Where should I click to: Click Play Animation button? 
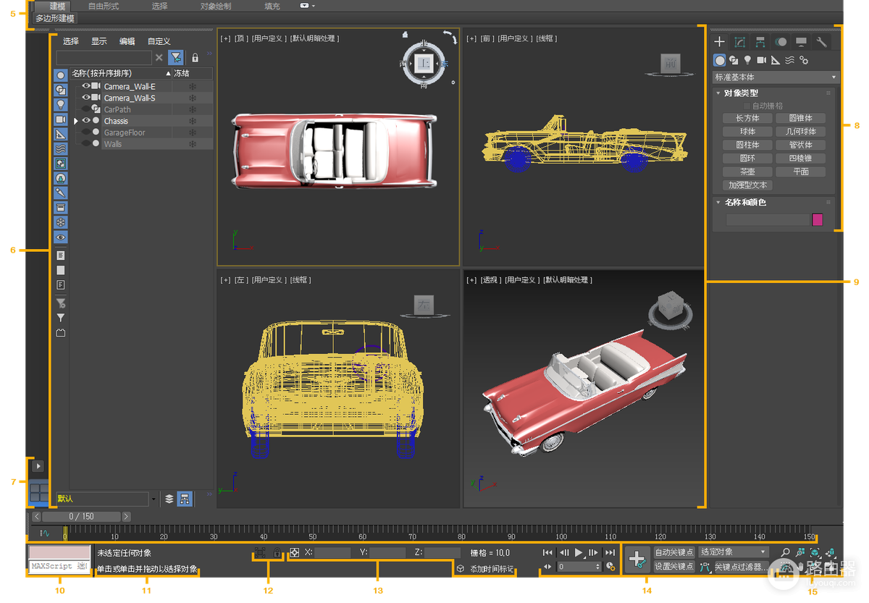(x=579, y=552)
